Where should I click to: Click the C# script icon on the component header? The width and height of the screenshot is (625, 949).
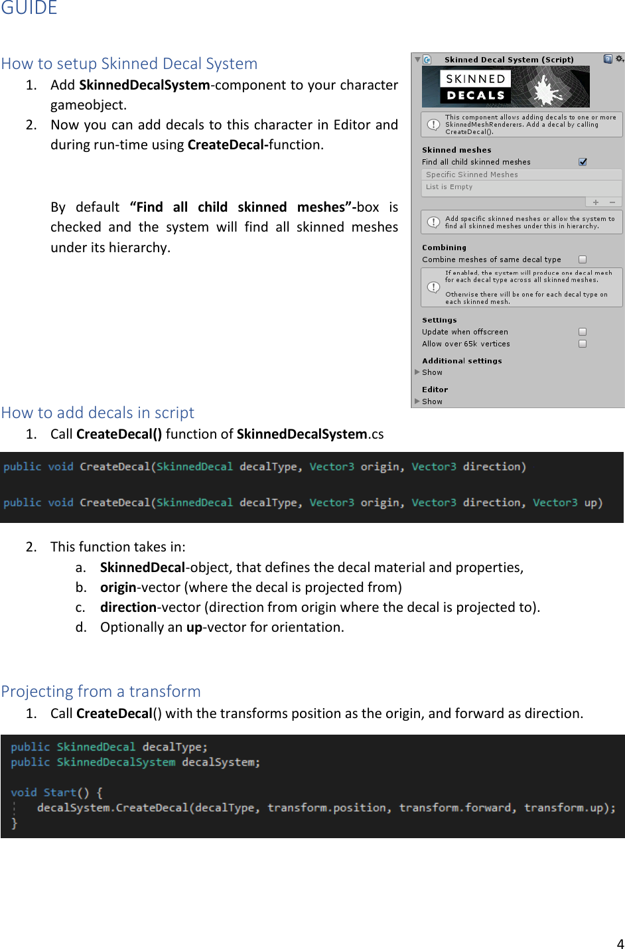pyautogui.click(x=429, y=59)
